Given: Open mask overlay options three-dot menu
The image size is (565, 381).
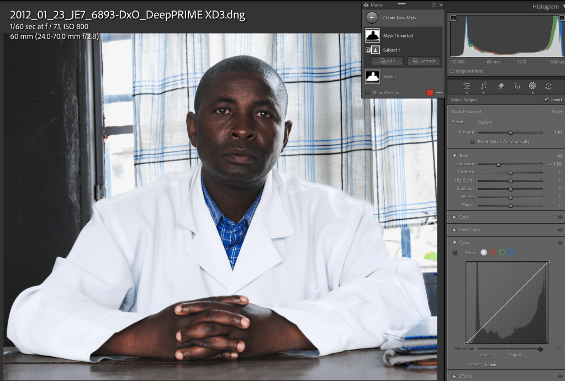Looking at the screenshot, I should 439,93.
